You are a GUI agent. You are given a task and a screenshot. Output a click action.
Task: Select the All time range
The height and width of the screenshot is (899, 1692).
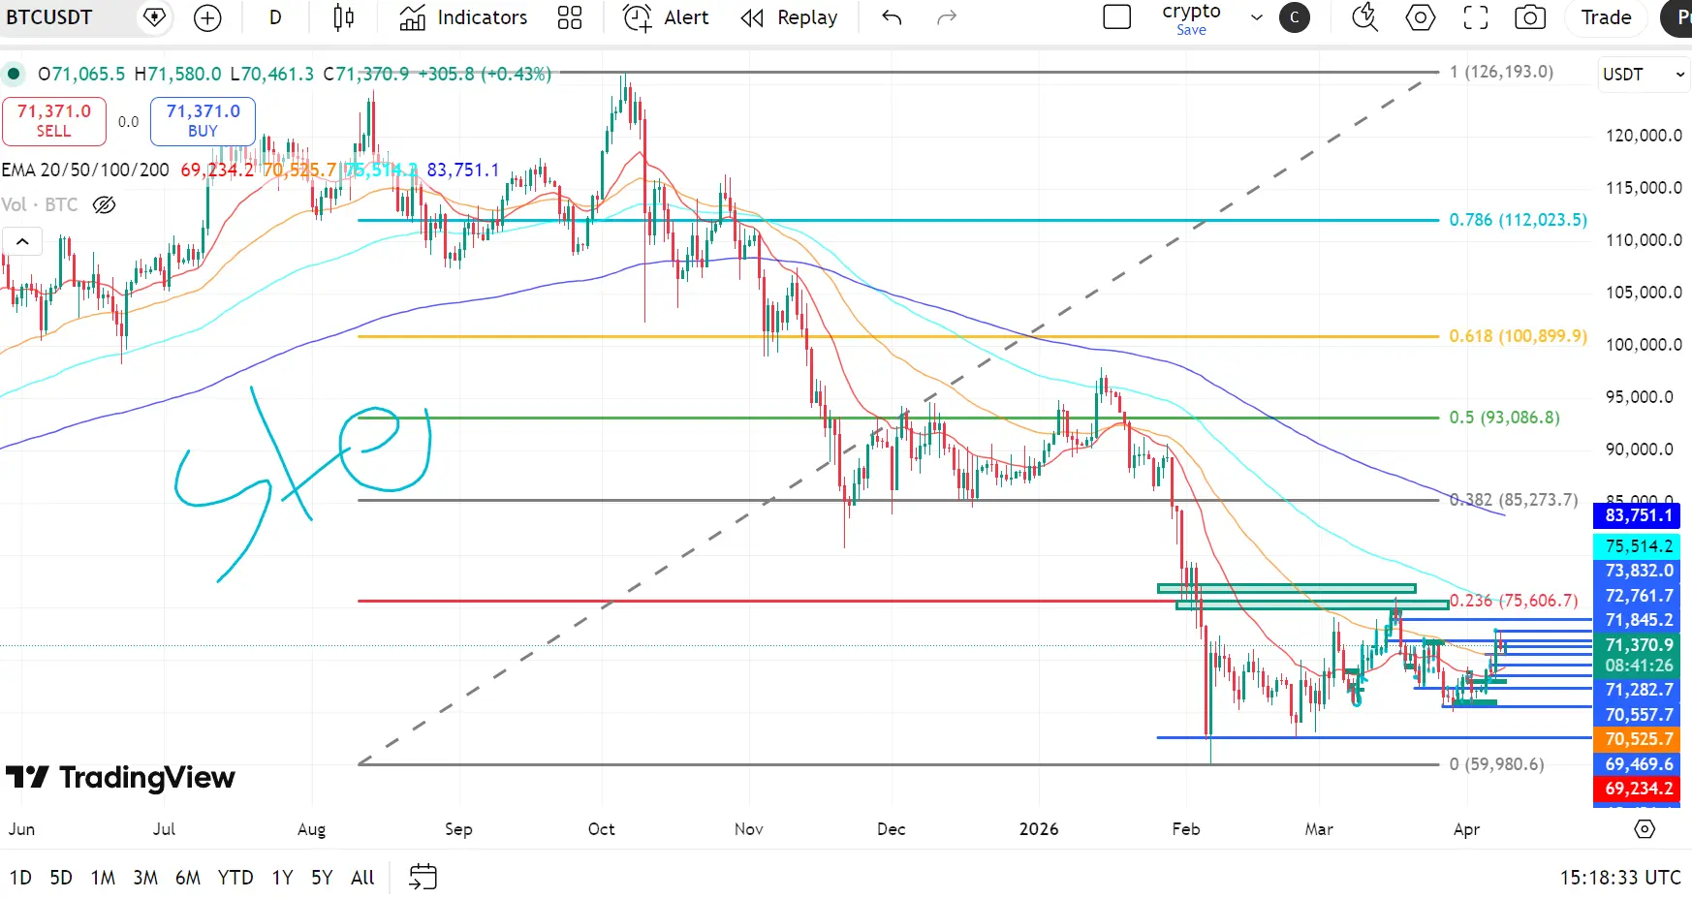[x=362, y=878]
